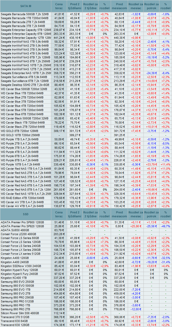The height and width of the screenshot is (327, 172).
Task: Click 112,14 € price of Silicon Power Slim S56
Action: click(x=59, y=313)
